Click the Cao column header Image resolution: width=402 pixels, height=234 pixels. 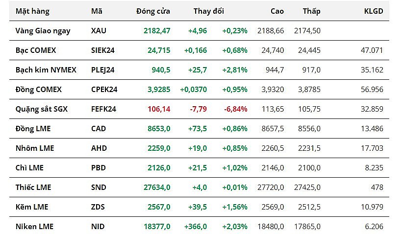(x=276, y=11)
